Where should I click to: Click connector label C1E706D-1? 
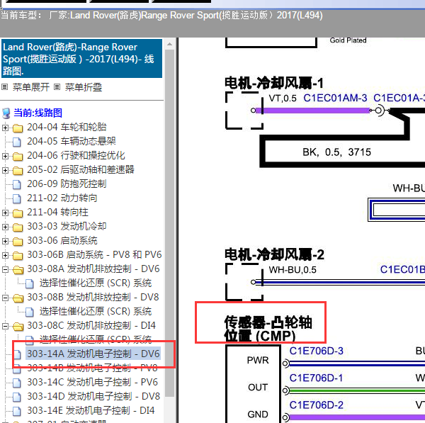(x=317, y=378)
